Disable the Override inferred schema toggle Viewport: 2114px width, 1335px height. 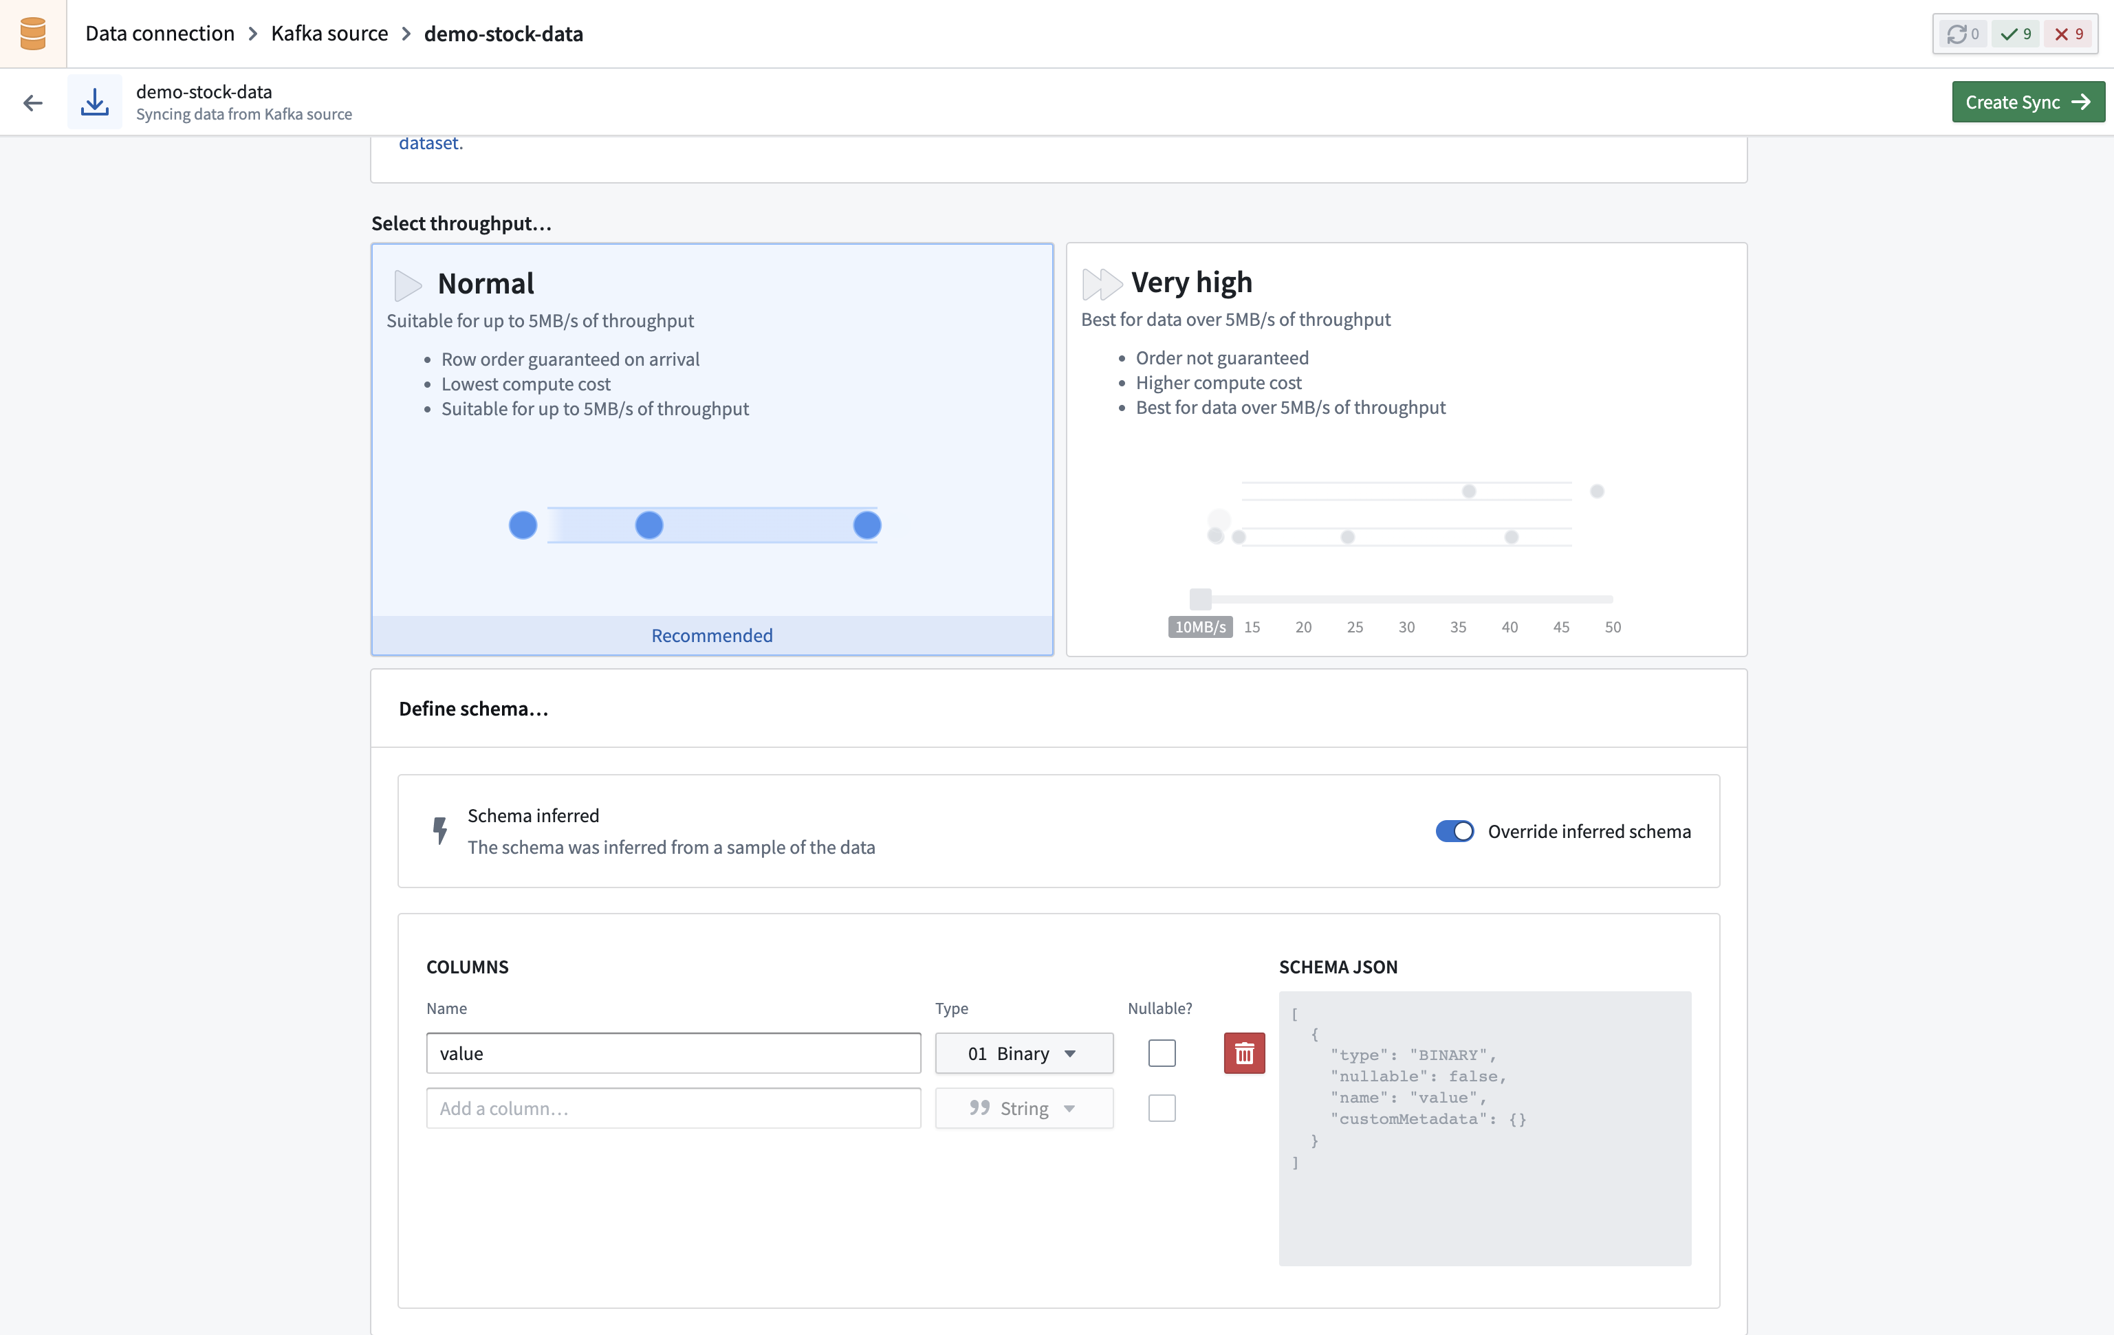click(1454, 831)
